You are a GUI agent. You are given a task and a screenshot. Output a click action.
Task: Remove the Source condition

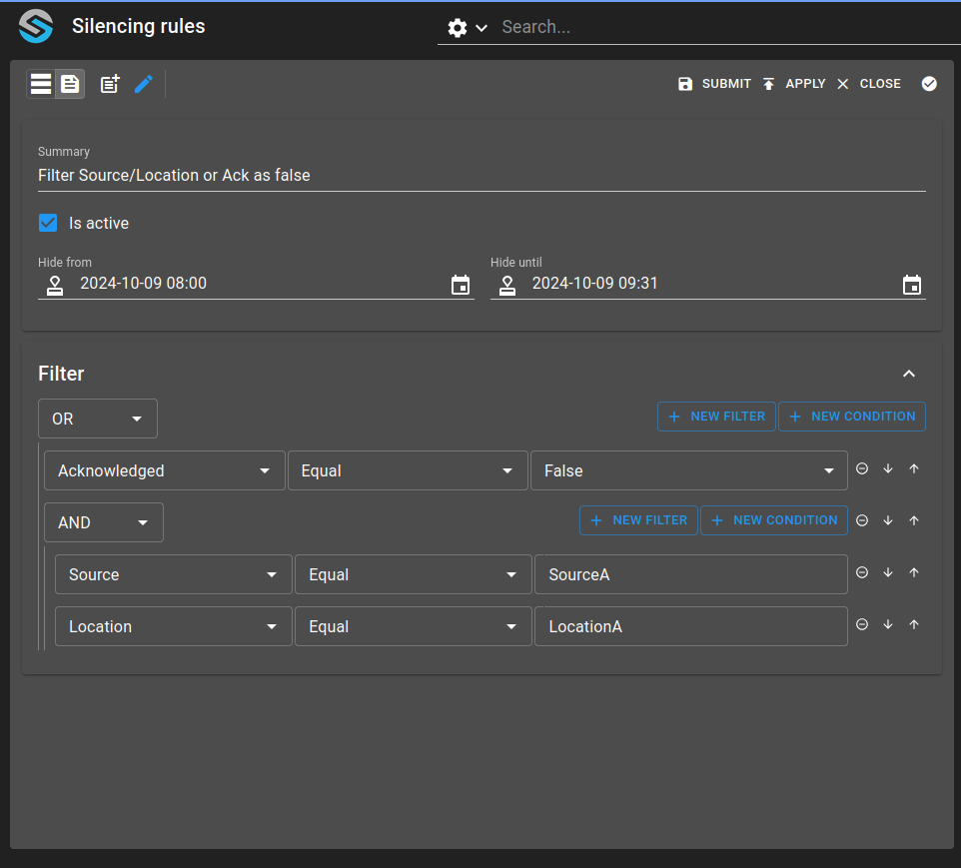coord(862,572)
